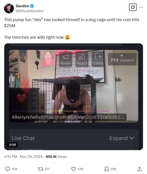Click the Gordon display name
The width and height of the screenshot is (147, 174).
click(x=22, y=6)
